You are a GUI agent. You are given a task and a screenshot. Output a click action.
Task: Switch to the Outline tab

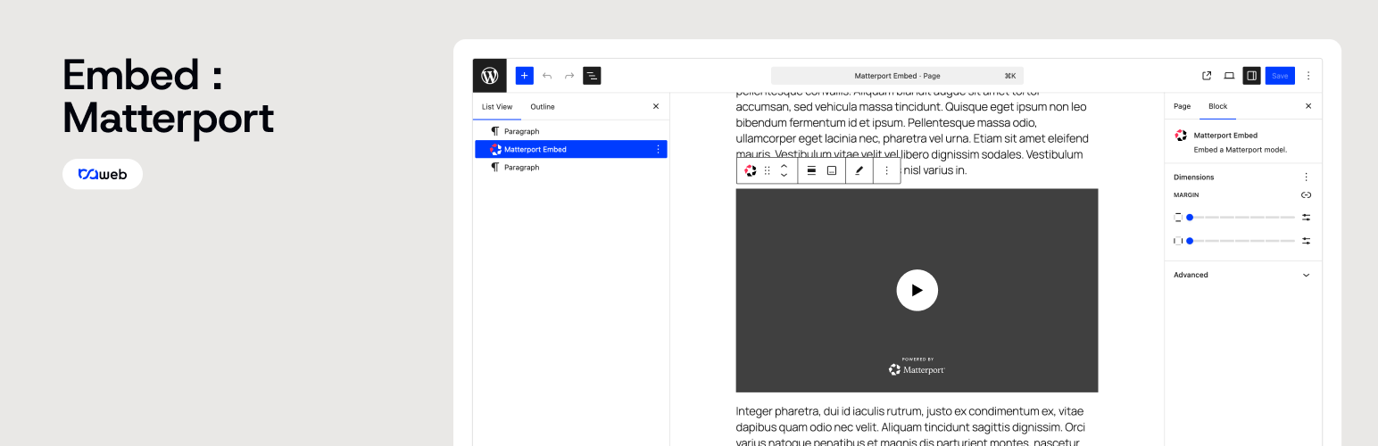[543, 106]
